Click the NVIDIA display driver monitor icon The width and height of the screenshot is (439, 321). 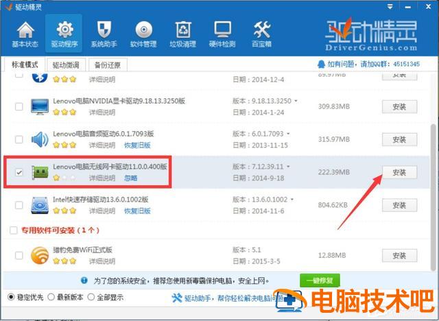(x=40, y=106)
